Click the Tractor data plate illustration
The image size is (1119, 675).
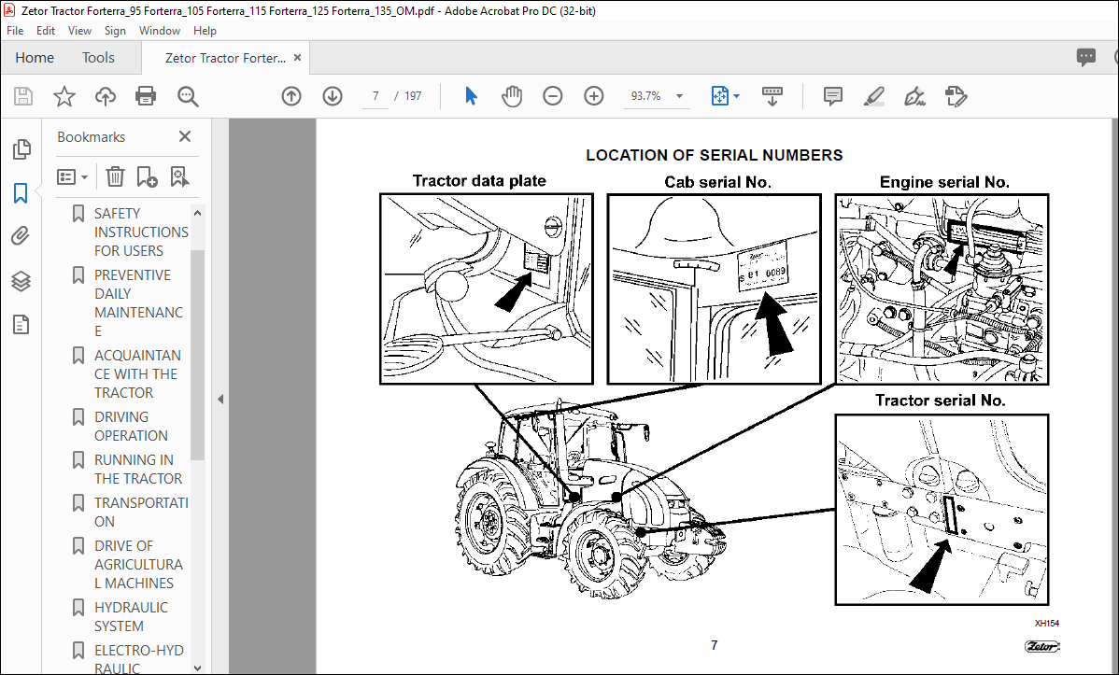pyautogui.click(x=486, y=289)
